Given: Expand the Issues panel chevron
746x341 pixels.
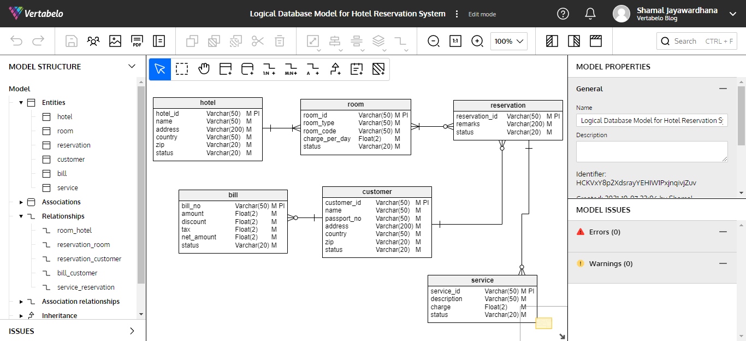Looking at the screenshot, I should point(132,331).
